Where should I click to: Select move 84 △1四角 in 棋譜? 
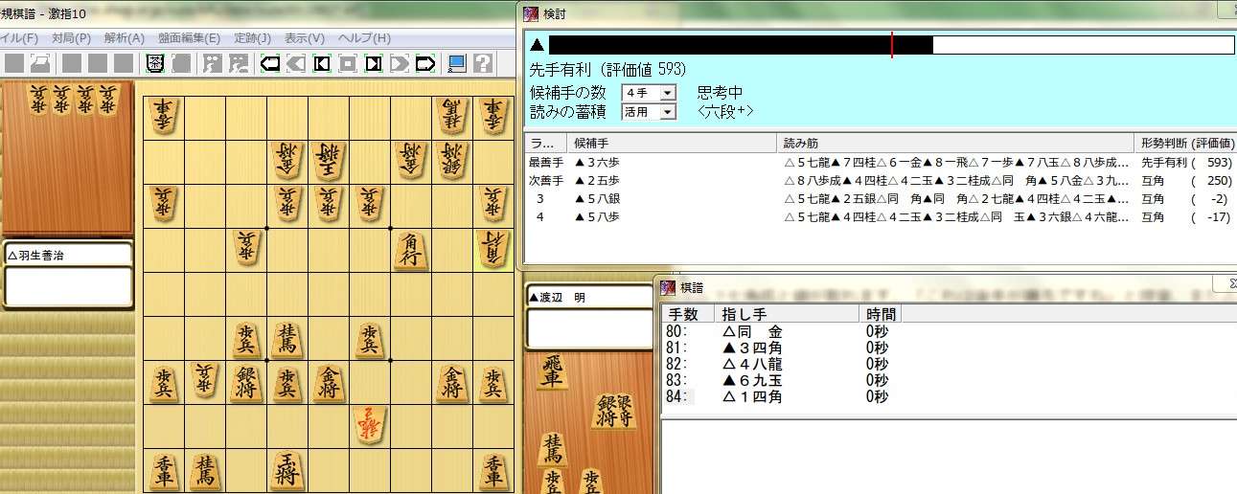coord(781,396)
